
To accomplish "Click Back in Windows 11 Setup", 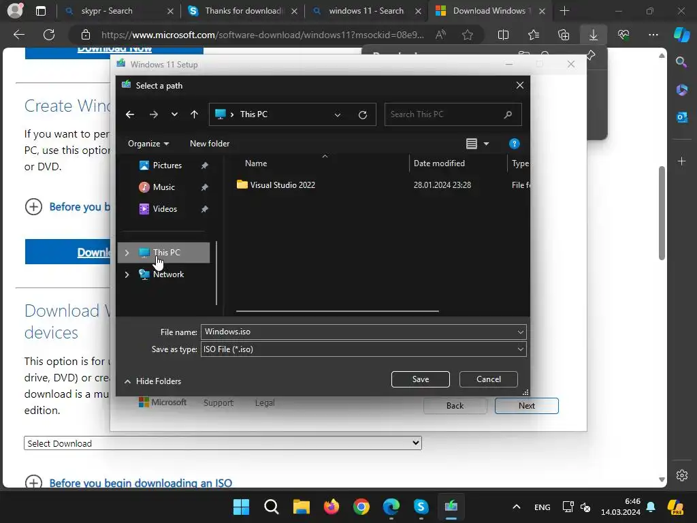I will pos(455,406).
